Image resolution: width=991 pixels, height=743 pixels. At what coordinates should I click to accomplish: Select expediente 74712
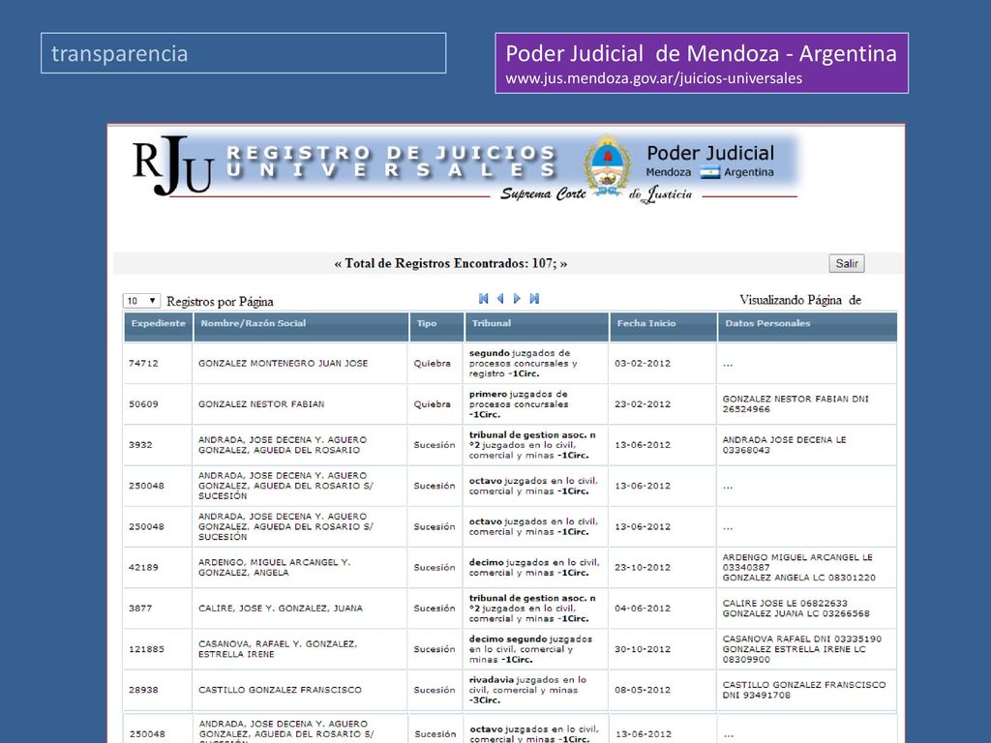(x=143, y=364)
